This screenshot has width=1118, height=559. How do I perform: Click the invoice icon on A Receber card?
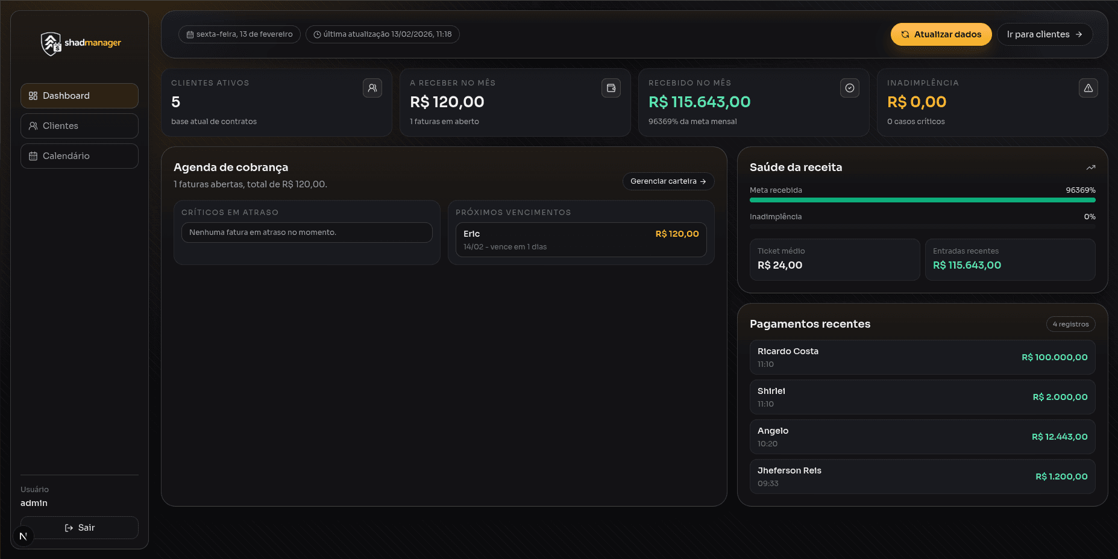pyautogui.click(x=611, y=88)
